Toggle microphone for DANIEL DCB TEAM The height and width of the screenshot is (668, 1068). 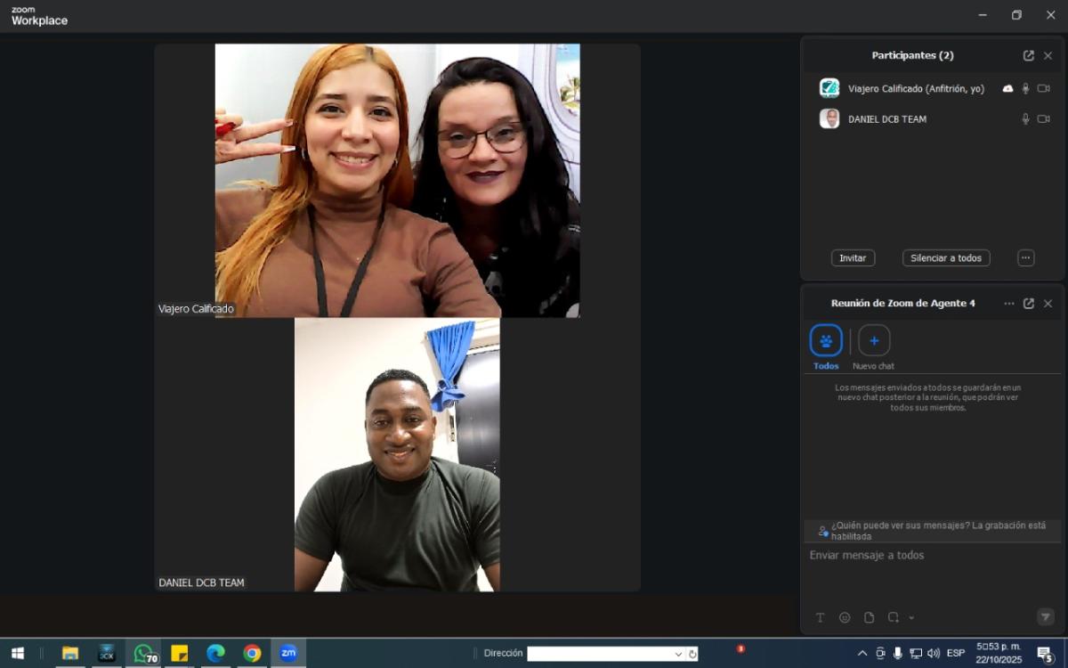(x=1025, y=119)
